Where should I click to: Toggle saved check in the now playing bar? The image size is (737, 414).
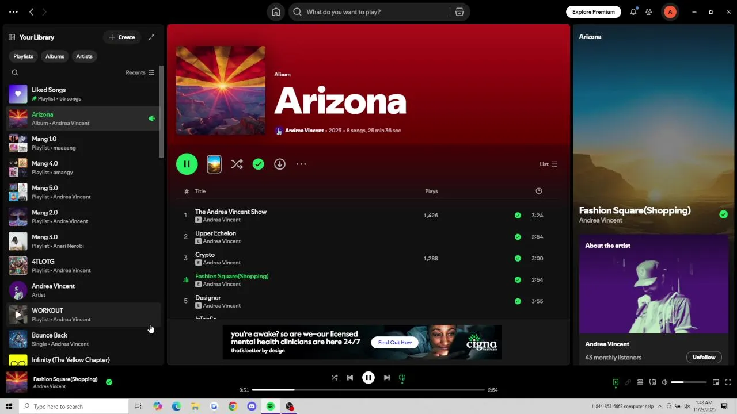109,382
